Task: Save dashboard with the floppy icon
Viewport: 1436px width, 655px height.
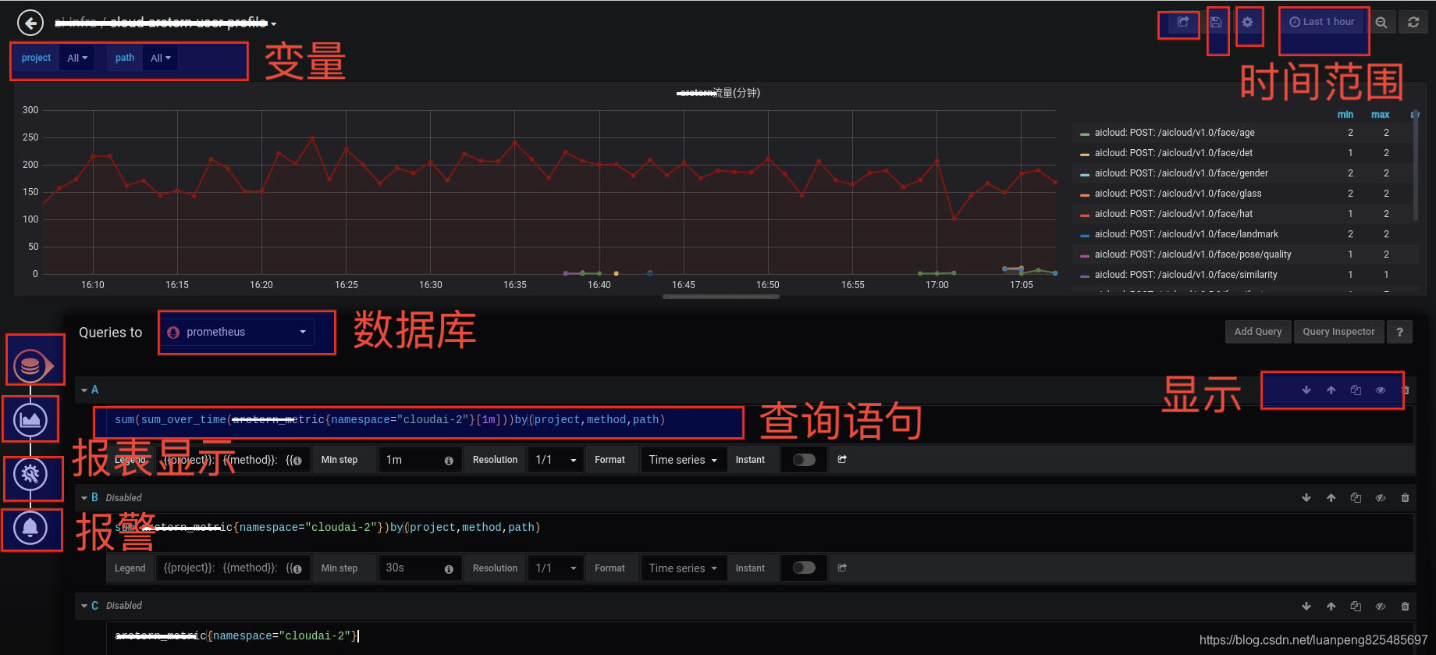Action: [1216, 22]
